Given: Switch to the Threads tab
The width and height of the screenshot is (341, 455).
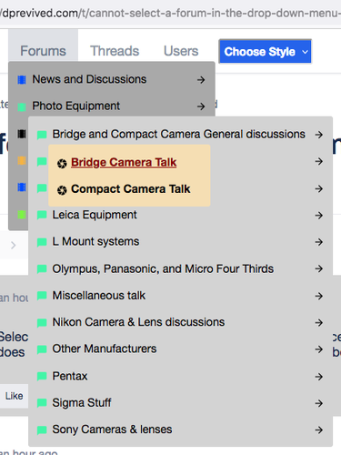Looking at the screenshot, I should coord(115,51).
